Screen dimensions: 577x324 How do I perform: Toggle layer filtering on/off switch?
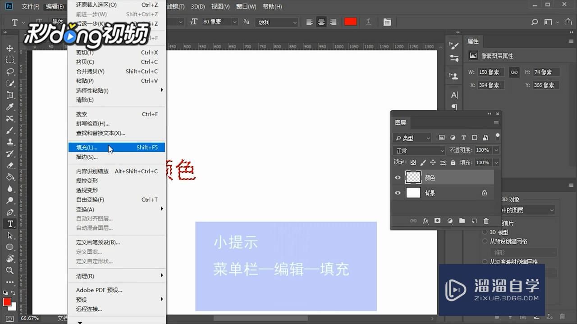pos(498,136)
